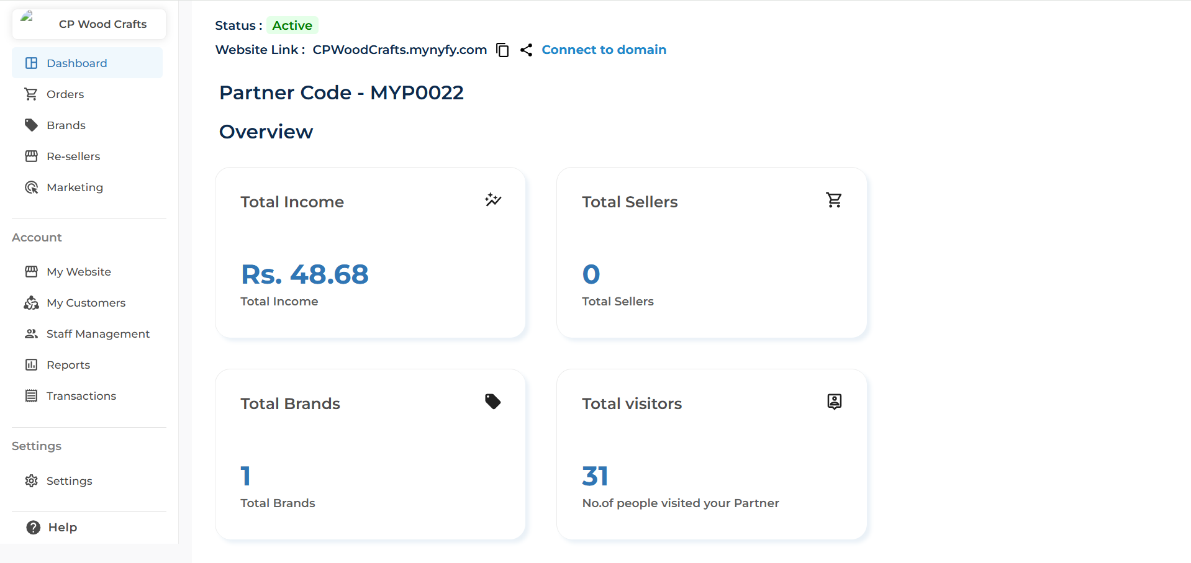This screenshot has height=563, width=1191.
Task: Switch to the Dashboard menu item
Action: [76, 63]
